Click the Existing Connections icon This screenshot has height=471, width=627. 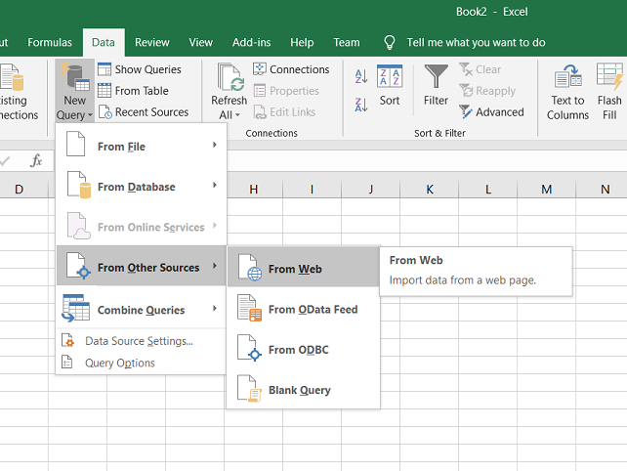[13, 77]
